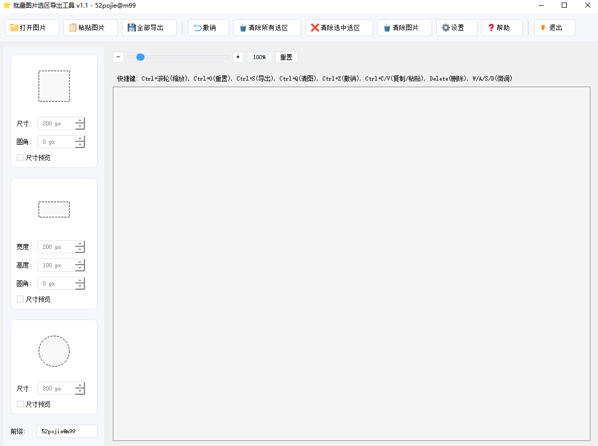Click the 前缀 prefix text field

(x=66, y=431)
